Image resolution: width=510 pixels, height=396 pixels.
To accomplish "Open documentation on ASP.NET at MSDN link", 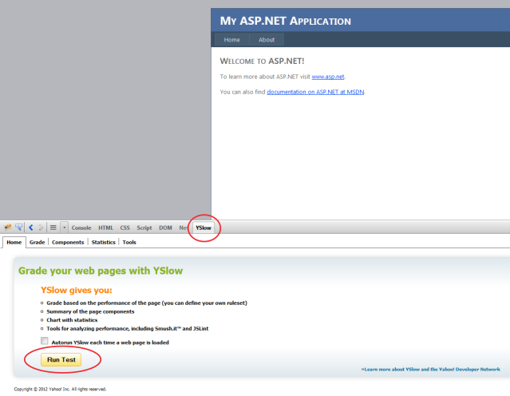I will [315, 92].
